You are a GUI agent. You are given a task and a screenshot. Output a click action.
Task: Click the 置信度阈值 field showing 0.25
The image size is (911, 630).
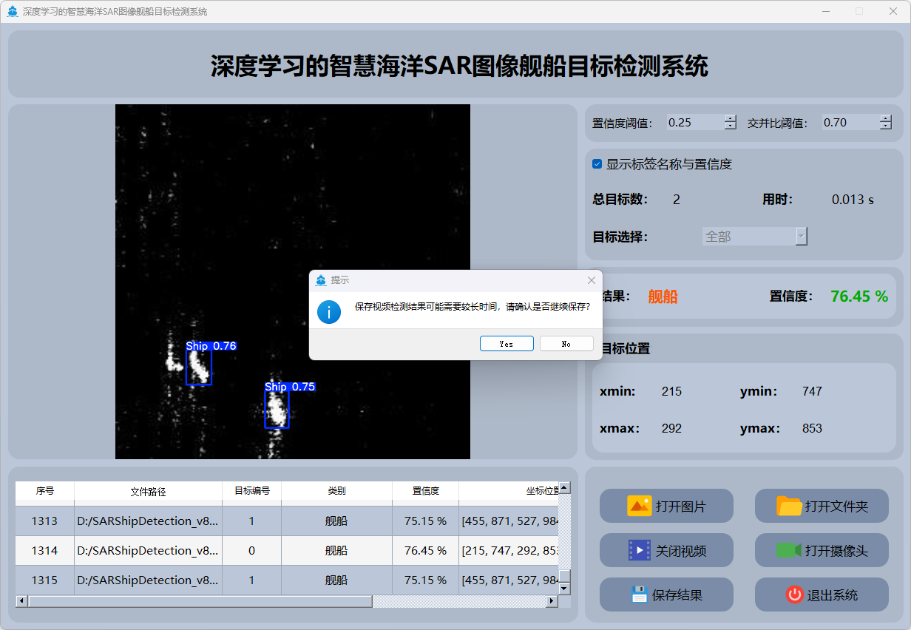tap(695, 123)
